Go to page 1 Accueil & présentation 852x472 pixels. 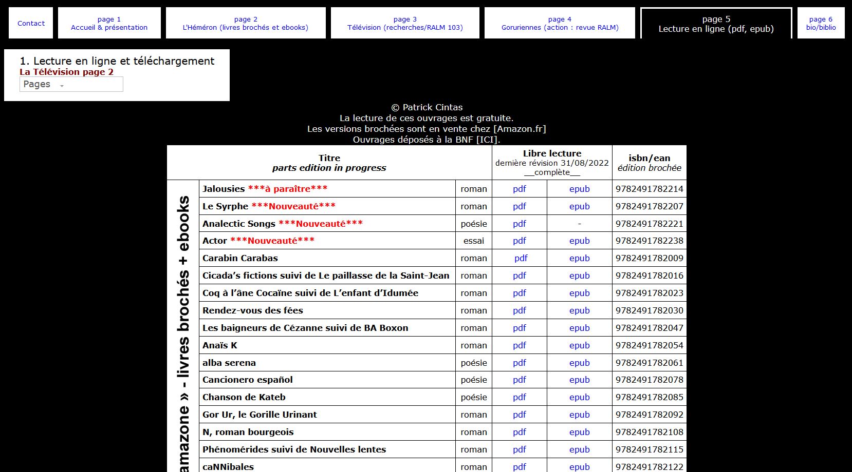tap(109, 23)
